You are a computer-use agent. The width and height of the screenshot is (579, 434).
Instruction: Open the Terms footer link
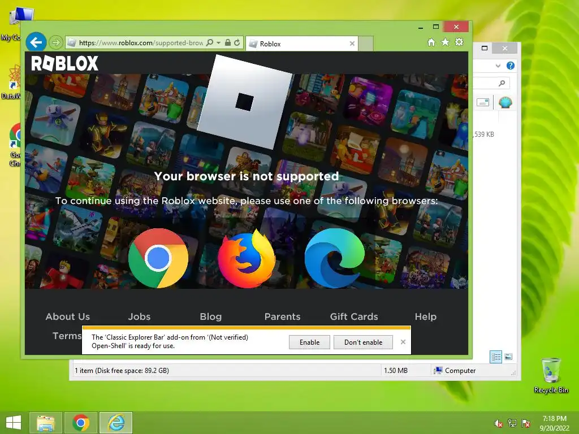67,336
